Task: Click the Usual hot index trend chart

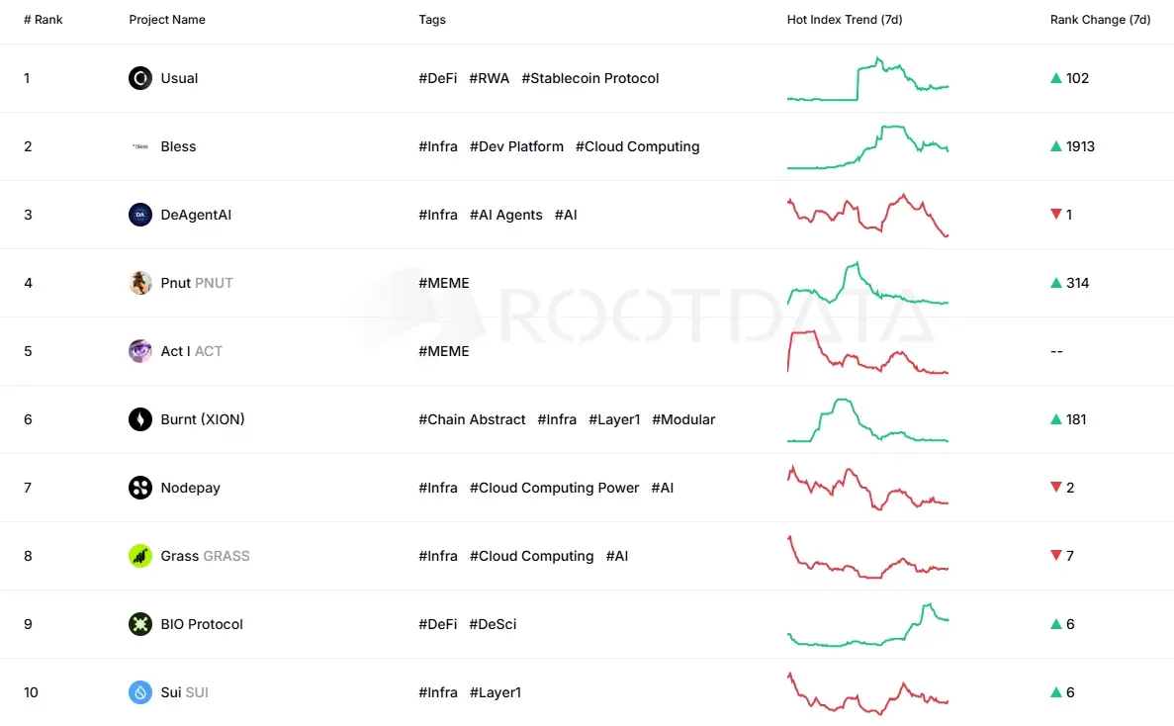Action: pyautogui.click(x=867, y=78)
